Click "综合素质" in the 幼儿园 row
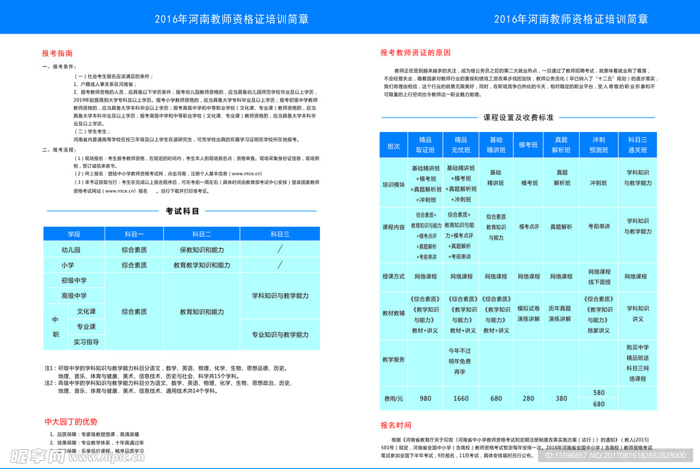The height and width of the screenshot is (469, 700). (x=134, y=250)
